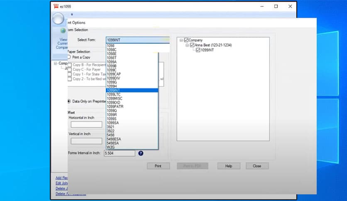Choose 1099C from form list
The height and width of the screenshot is (201, 347).
click(x=132, y=70)
